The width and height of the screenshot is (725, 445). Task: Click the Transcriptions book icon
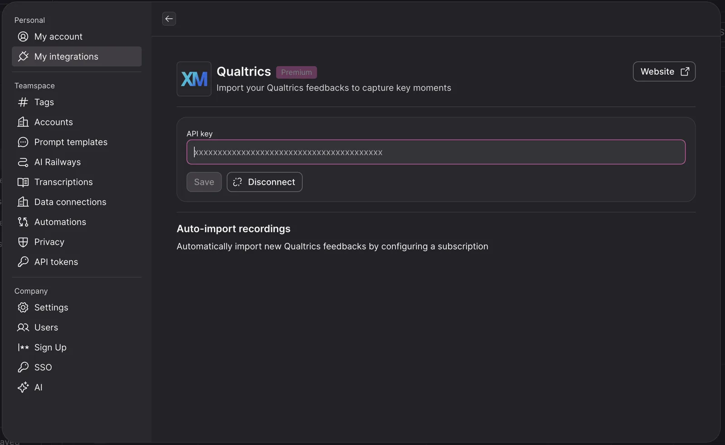pos(23,182)
